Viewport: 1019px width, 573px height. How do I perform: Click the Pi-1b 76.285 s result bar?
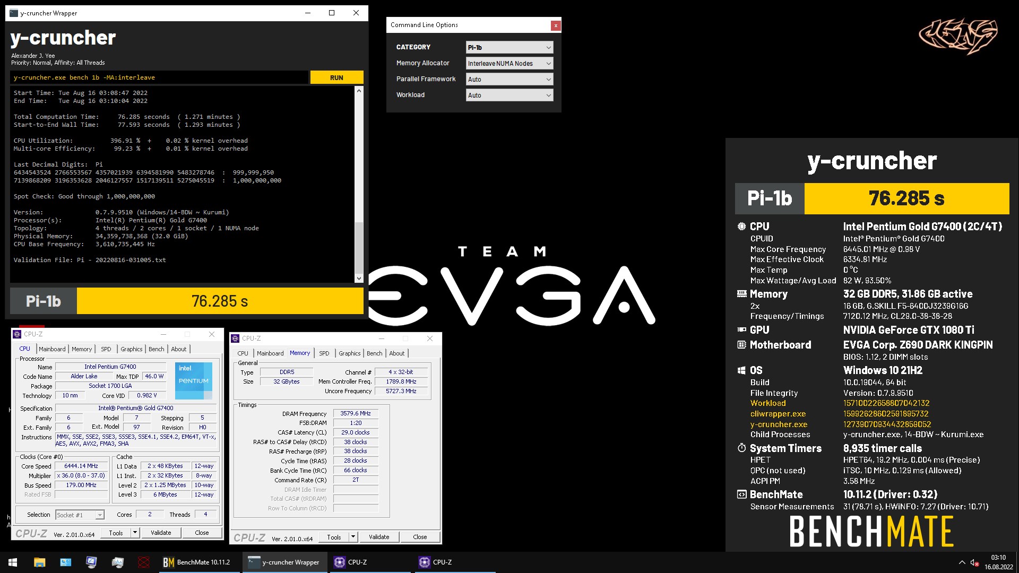(x=187, y=301)
